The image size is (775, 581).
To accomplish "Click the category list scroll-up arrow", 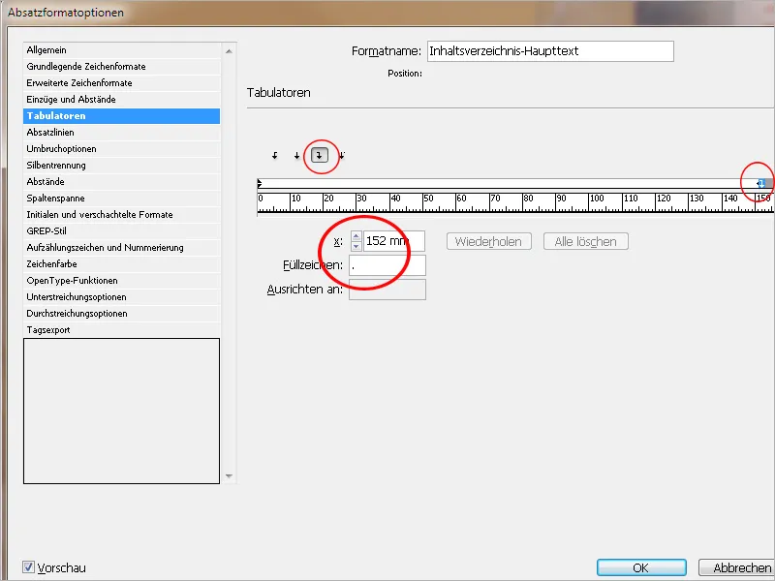I will (x=229, y=51).
